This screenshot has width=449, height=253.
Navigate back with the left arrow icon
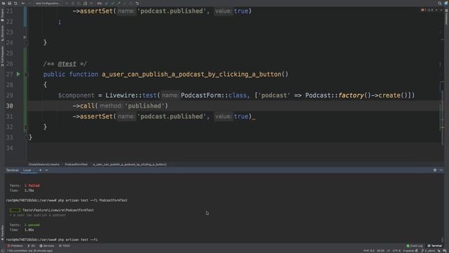(23, 3)
